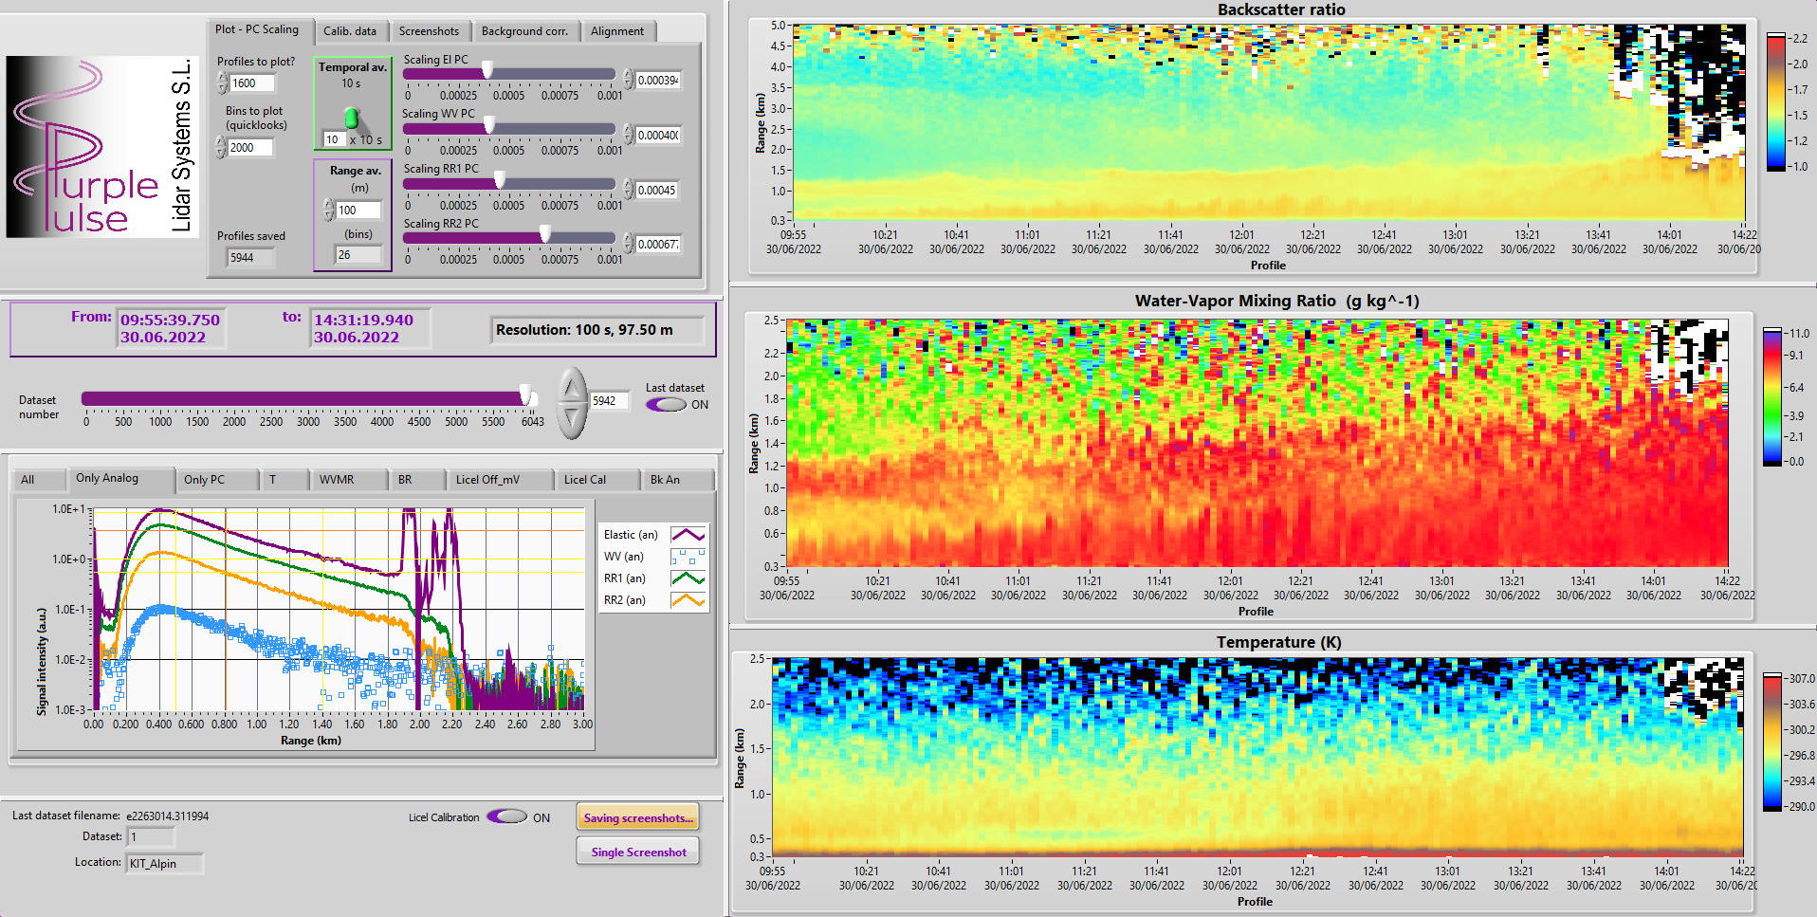Click the Temperature (K) plot title
This screenshot has width=1817, height=917.
(x=1278, y=642)
